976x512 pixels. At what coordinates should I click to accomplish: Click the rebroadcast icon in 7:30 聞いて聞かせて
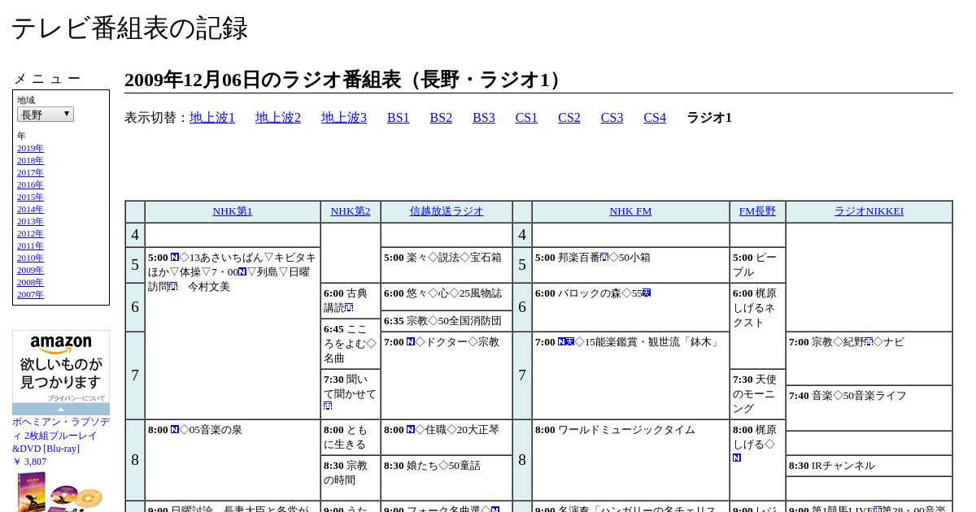(328, 406)
